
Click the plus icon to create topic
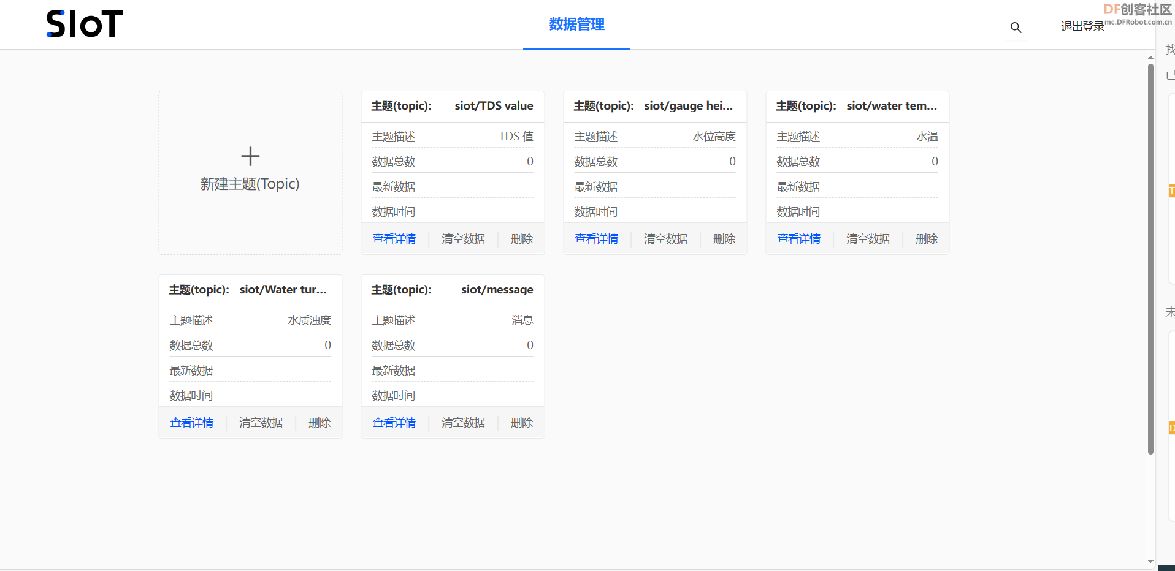(x=250, y=156)
